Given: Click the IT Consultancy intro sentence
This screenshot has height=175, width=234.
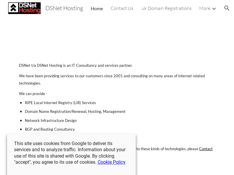Looking at the screenshot, I should pos(75,65).
